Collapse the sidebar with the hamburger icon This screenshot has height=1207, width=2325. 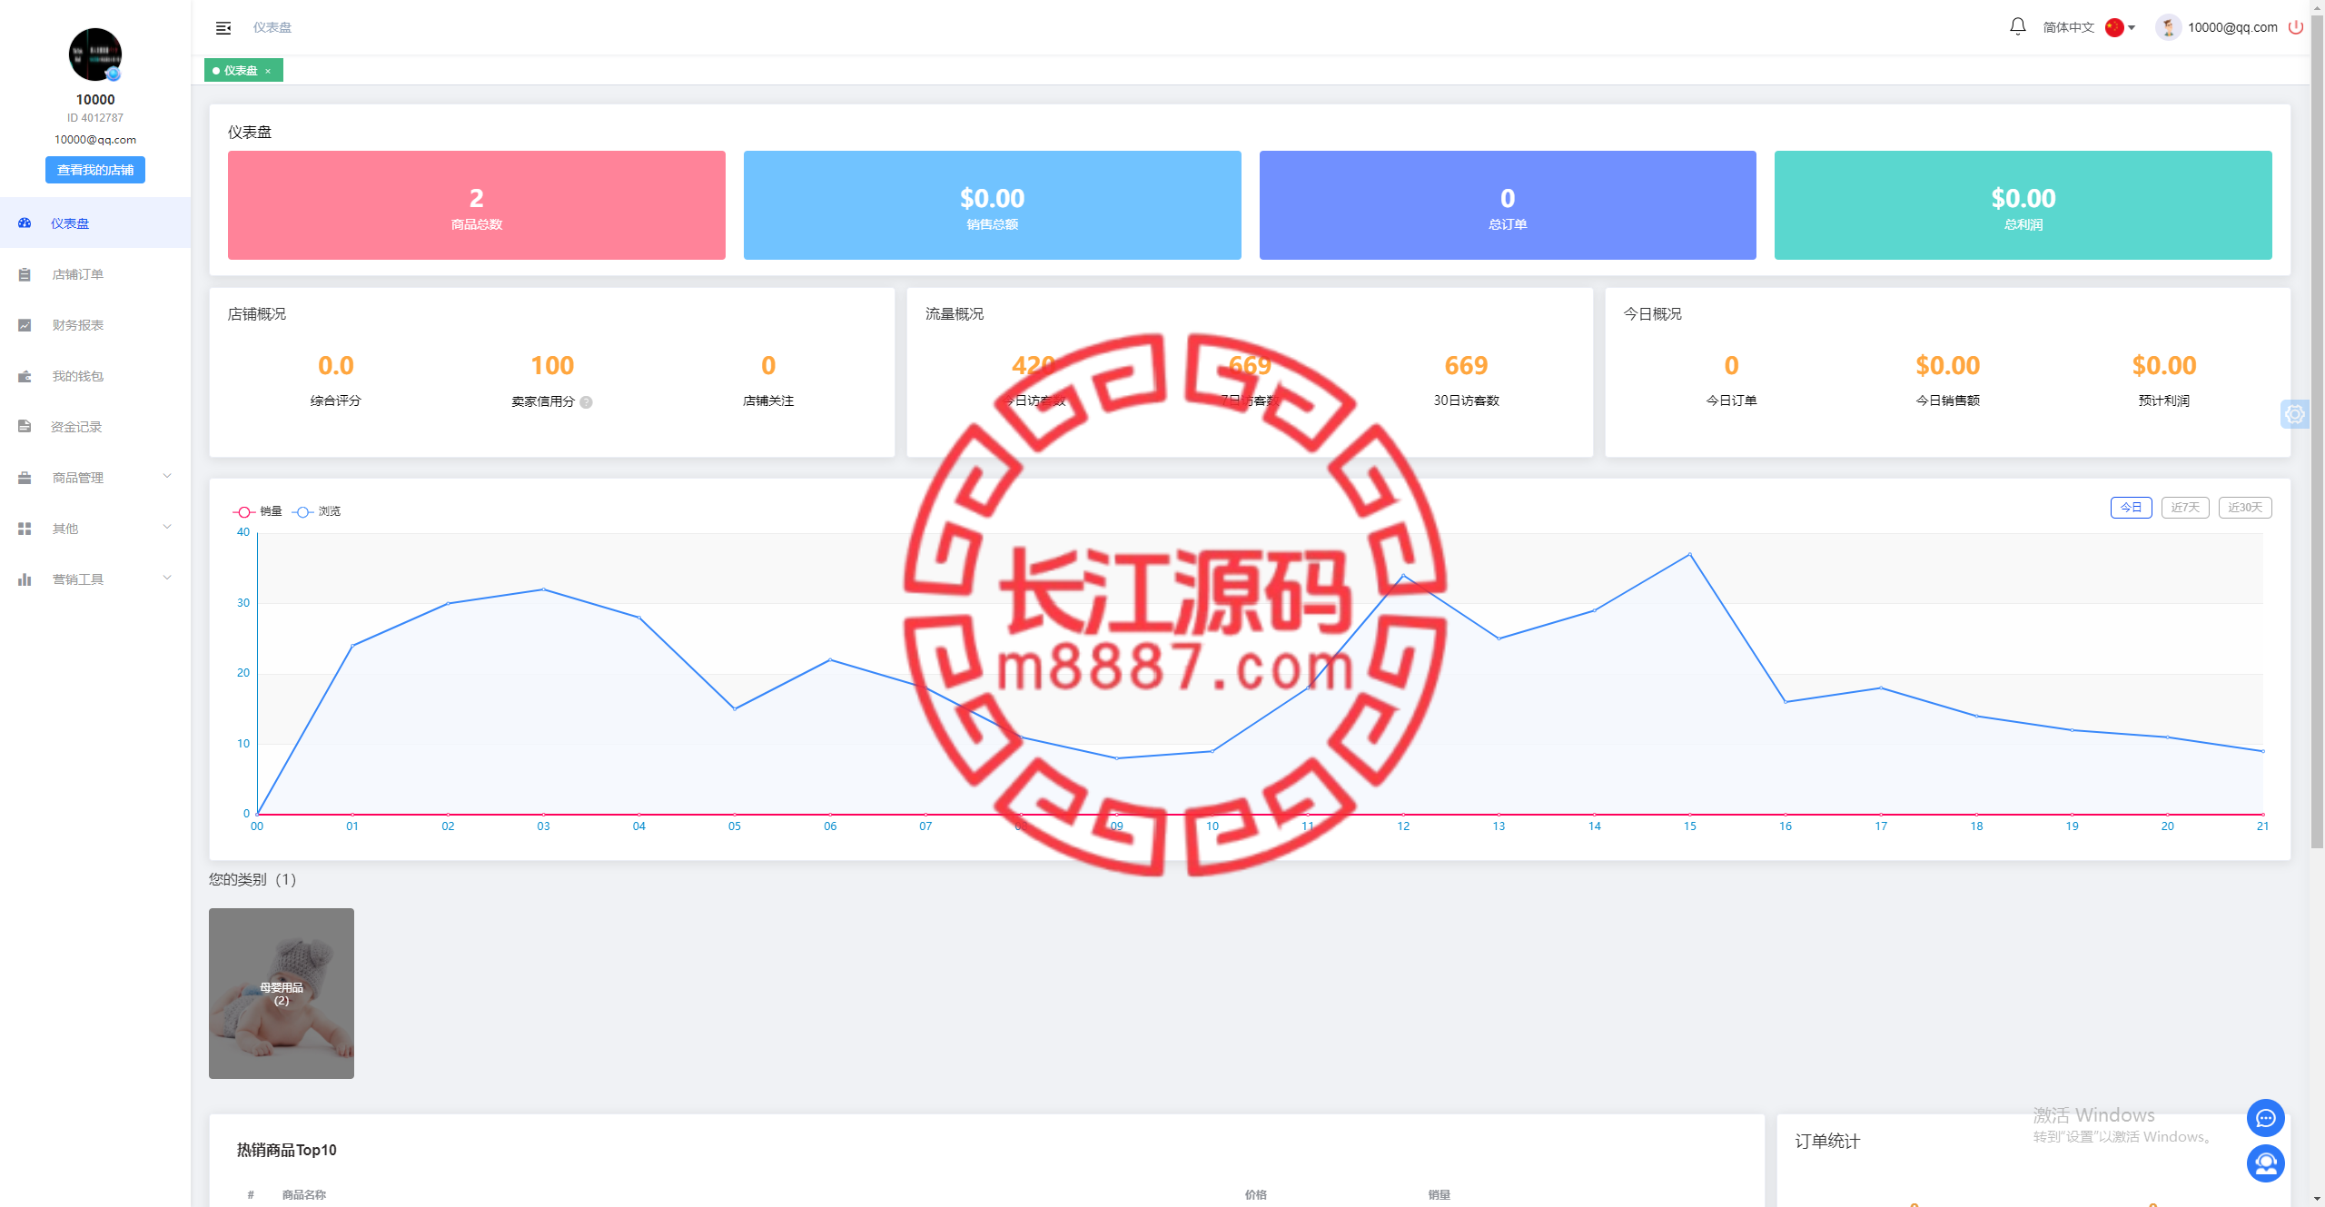223,28
